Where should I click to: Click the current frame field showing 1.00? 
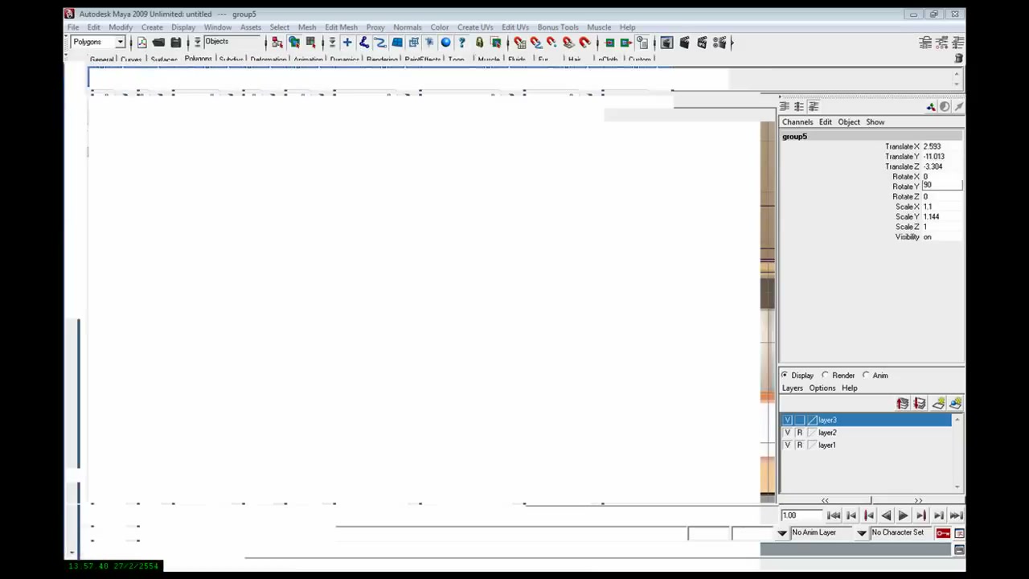coord(801,515)
